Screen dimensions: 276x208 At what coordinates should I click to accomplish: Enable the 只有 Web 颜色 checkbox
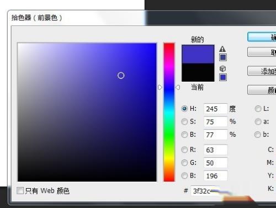(20, 191)
